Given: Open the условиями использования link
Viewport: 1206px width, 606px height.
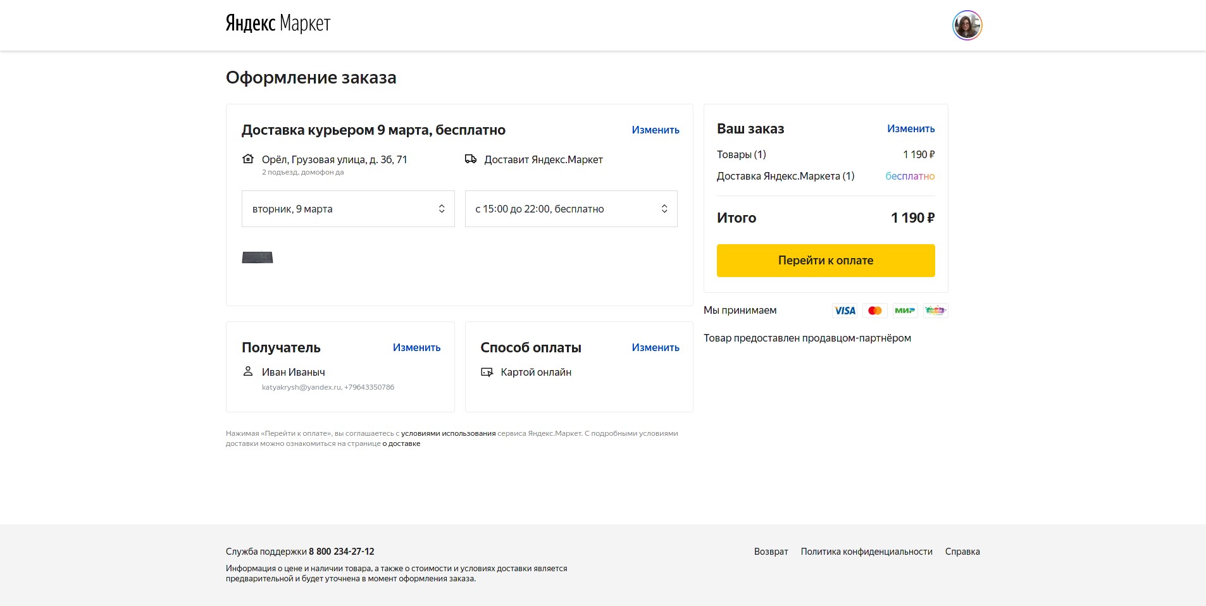Looking at the screenshot, I should (448, 433).
